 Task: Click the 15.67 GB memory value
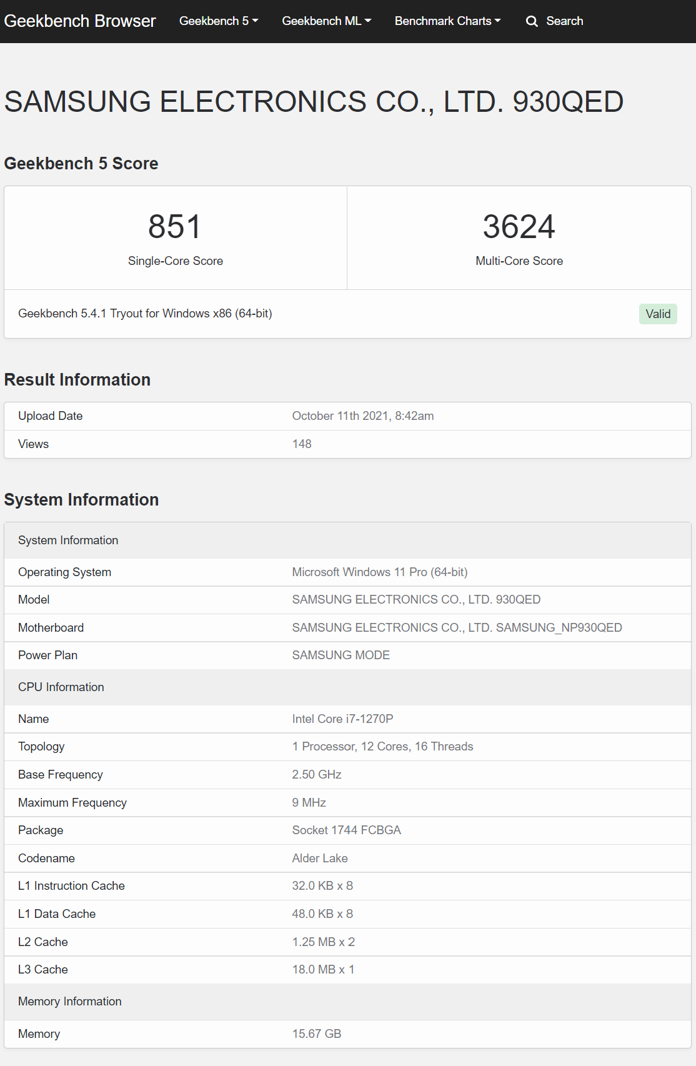click(317, 1034)
